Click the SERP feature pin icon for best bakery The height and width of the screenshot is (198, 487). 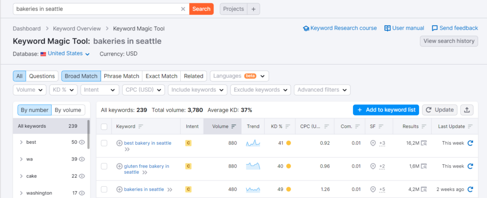(373, 143)
